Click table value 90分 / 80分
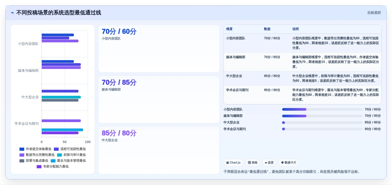392x185 pixels. point(272,90)
